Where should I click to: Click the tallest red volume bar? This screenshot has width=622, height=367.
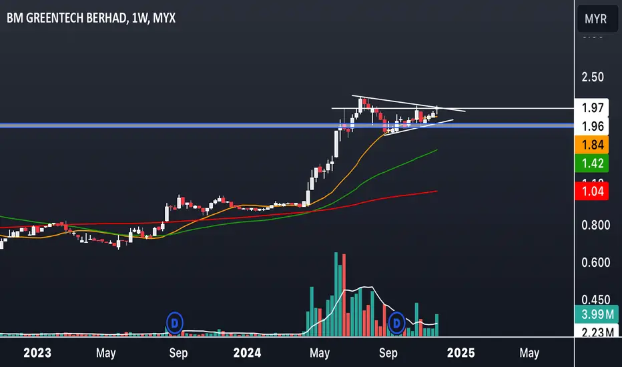344,295
